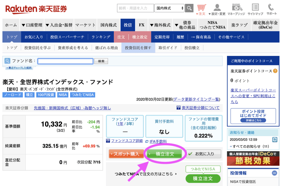Open 楽天証券分類について link
The height and width of the screenshot is (186, 282).
tap(201, 108)
